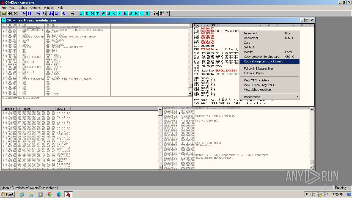Show Run trace window (... button)
Viewport: 352px width, 198px height.
pos(142,13)
